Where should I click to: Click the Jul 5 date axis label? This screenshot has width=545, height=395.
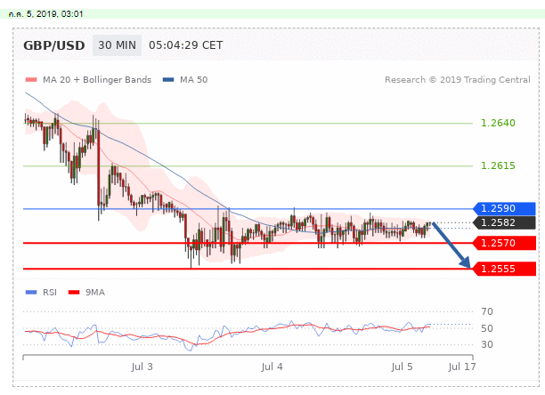(403, 367)
